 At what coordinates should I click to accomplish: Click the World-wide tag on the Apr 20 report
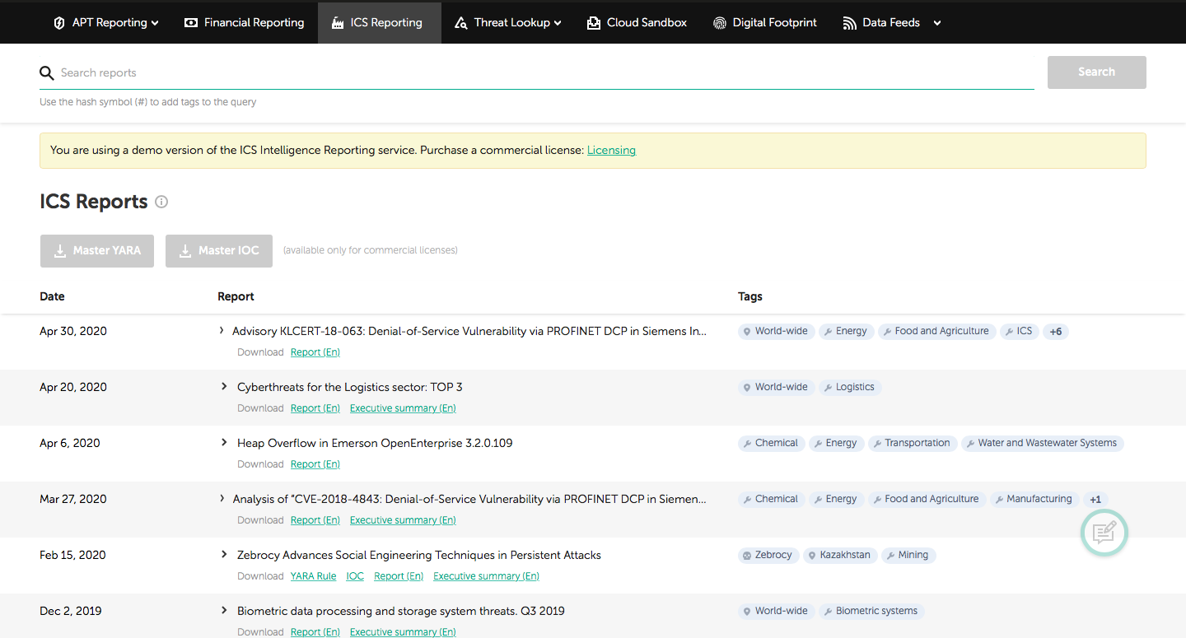tap(777, 387)
